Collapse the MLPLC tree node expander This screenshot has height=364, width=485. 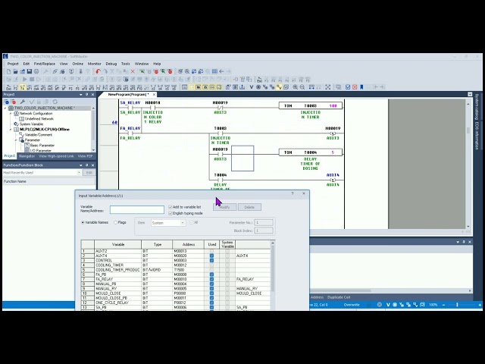11,130
